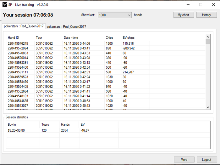Click the date 16.11.2020 0:42:33
The width and height of the screenshot is (220, 165).
coord(77,72)
